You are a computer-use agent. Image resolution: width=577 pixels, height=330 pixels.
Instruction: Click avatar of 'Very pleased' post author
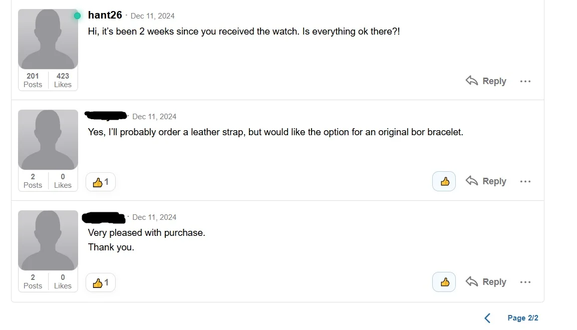click(x=48, y=240)
